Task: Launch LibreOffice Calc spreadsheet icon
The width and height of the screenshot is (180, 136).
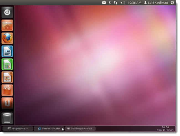Action: click(x=7, y=64)
